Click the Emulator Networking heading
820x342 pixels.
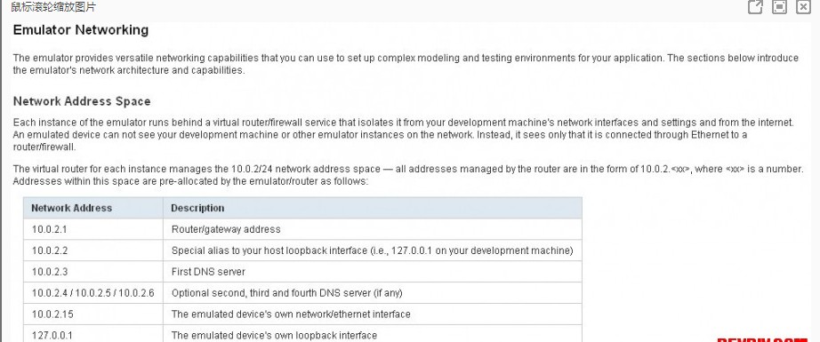81,30
